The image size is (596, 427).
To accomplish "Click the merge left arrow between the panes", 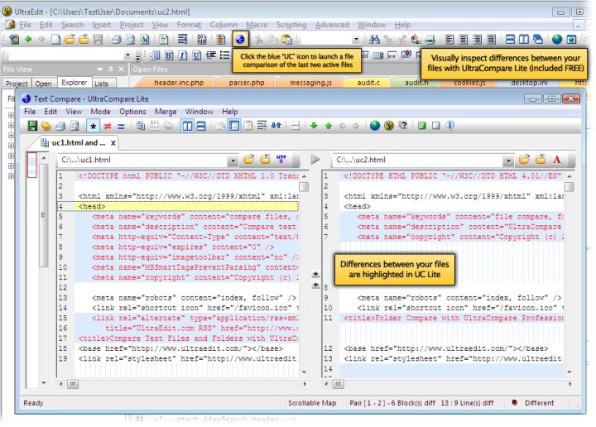I will (x=315, y=285).
